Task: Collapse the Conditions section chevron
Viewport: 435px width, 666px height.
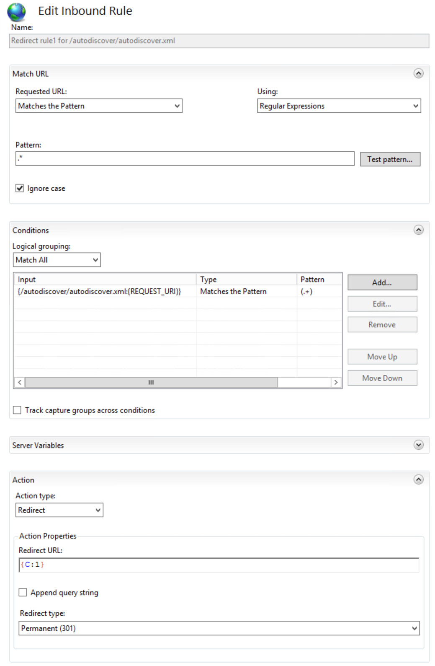Action: (418, 230)
